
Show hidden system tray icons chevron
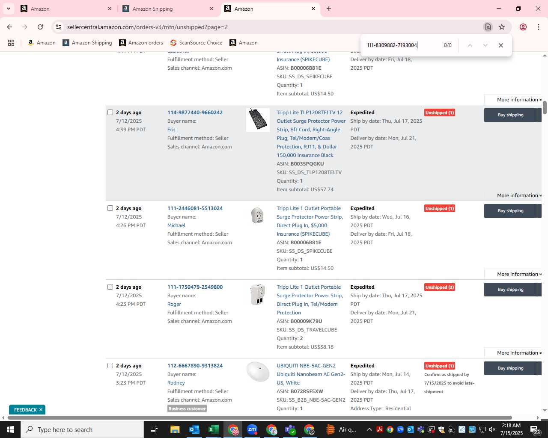(369, 429)
